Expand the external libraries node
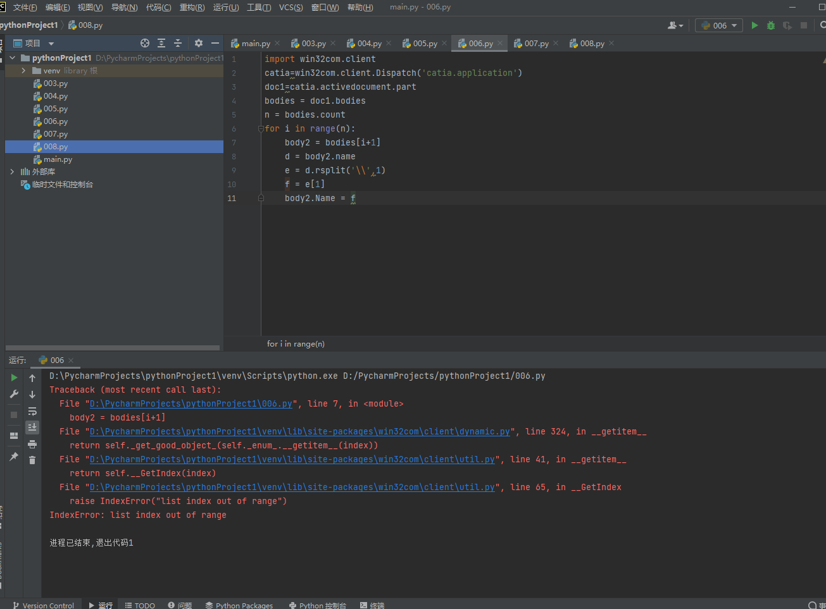 click(x=12, y=171)
